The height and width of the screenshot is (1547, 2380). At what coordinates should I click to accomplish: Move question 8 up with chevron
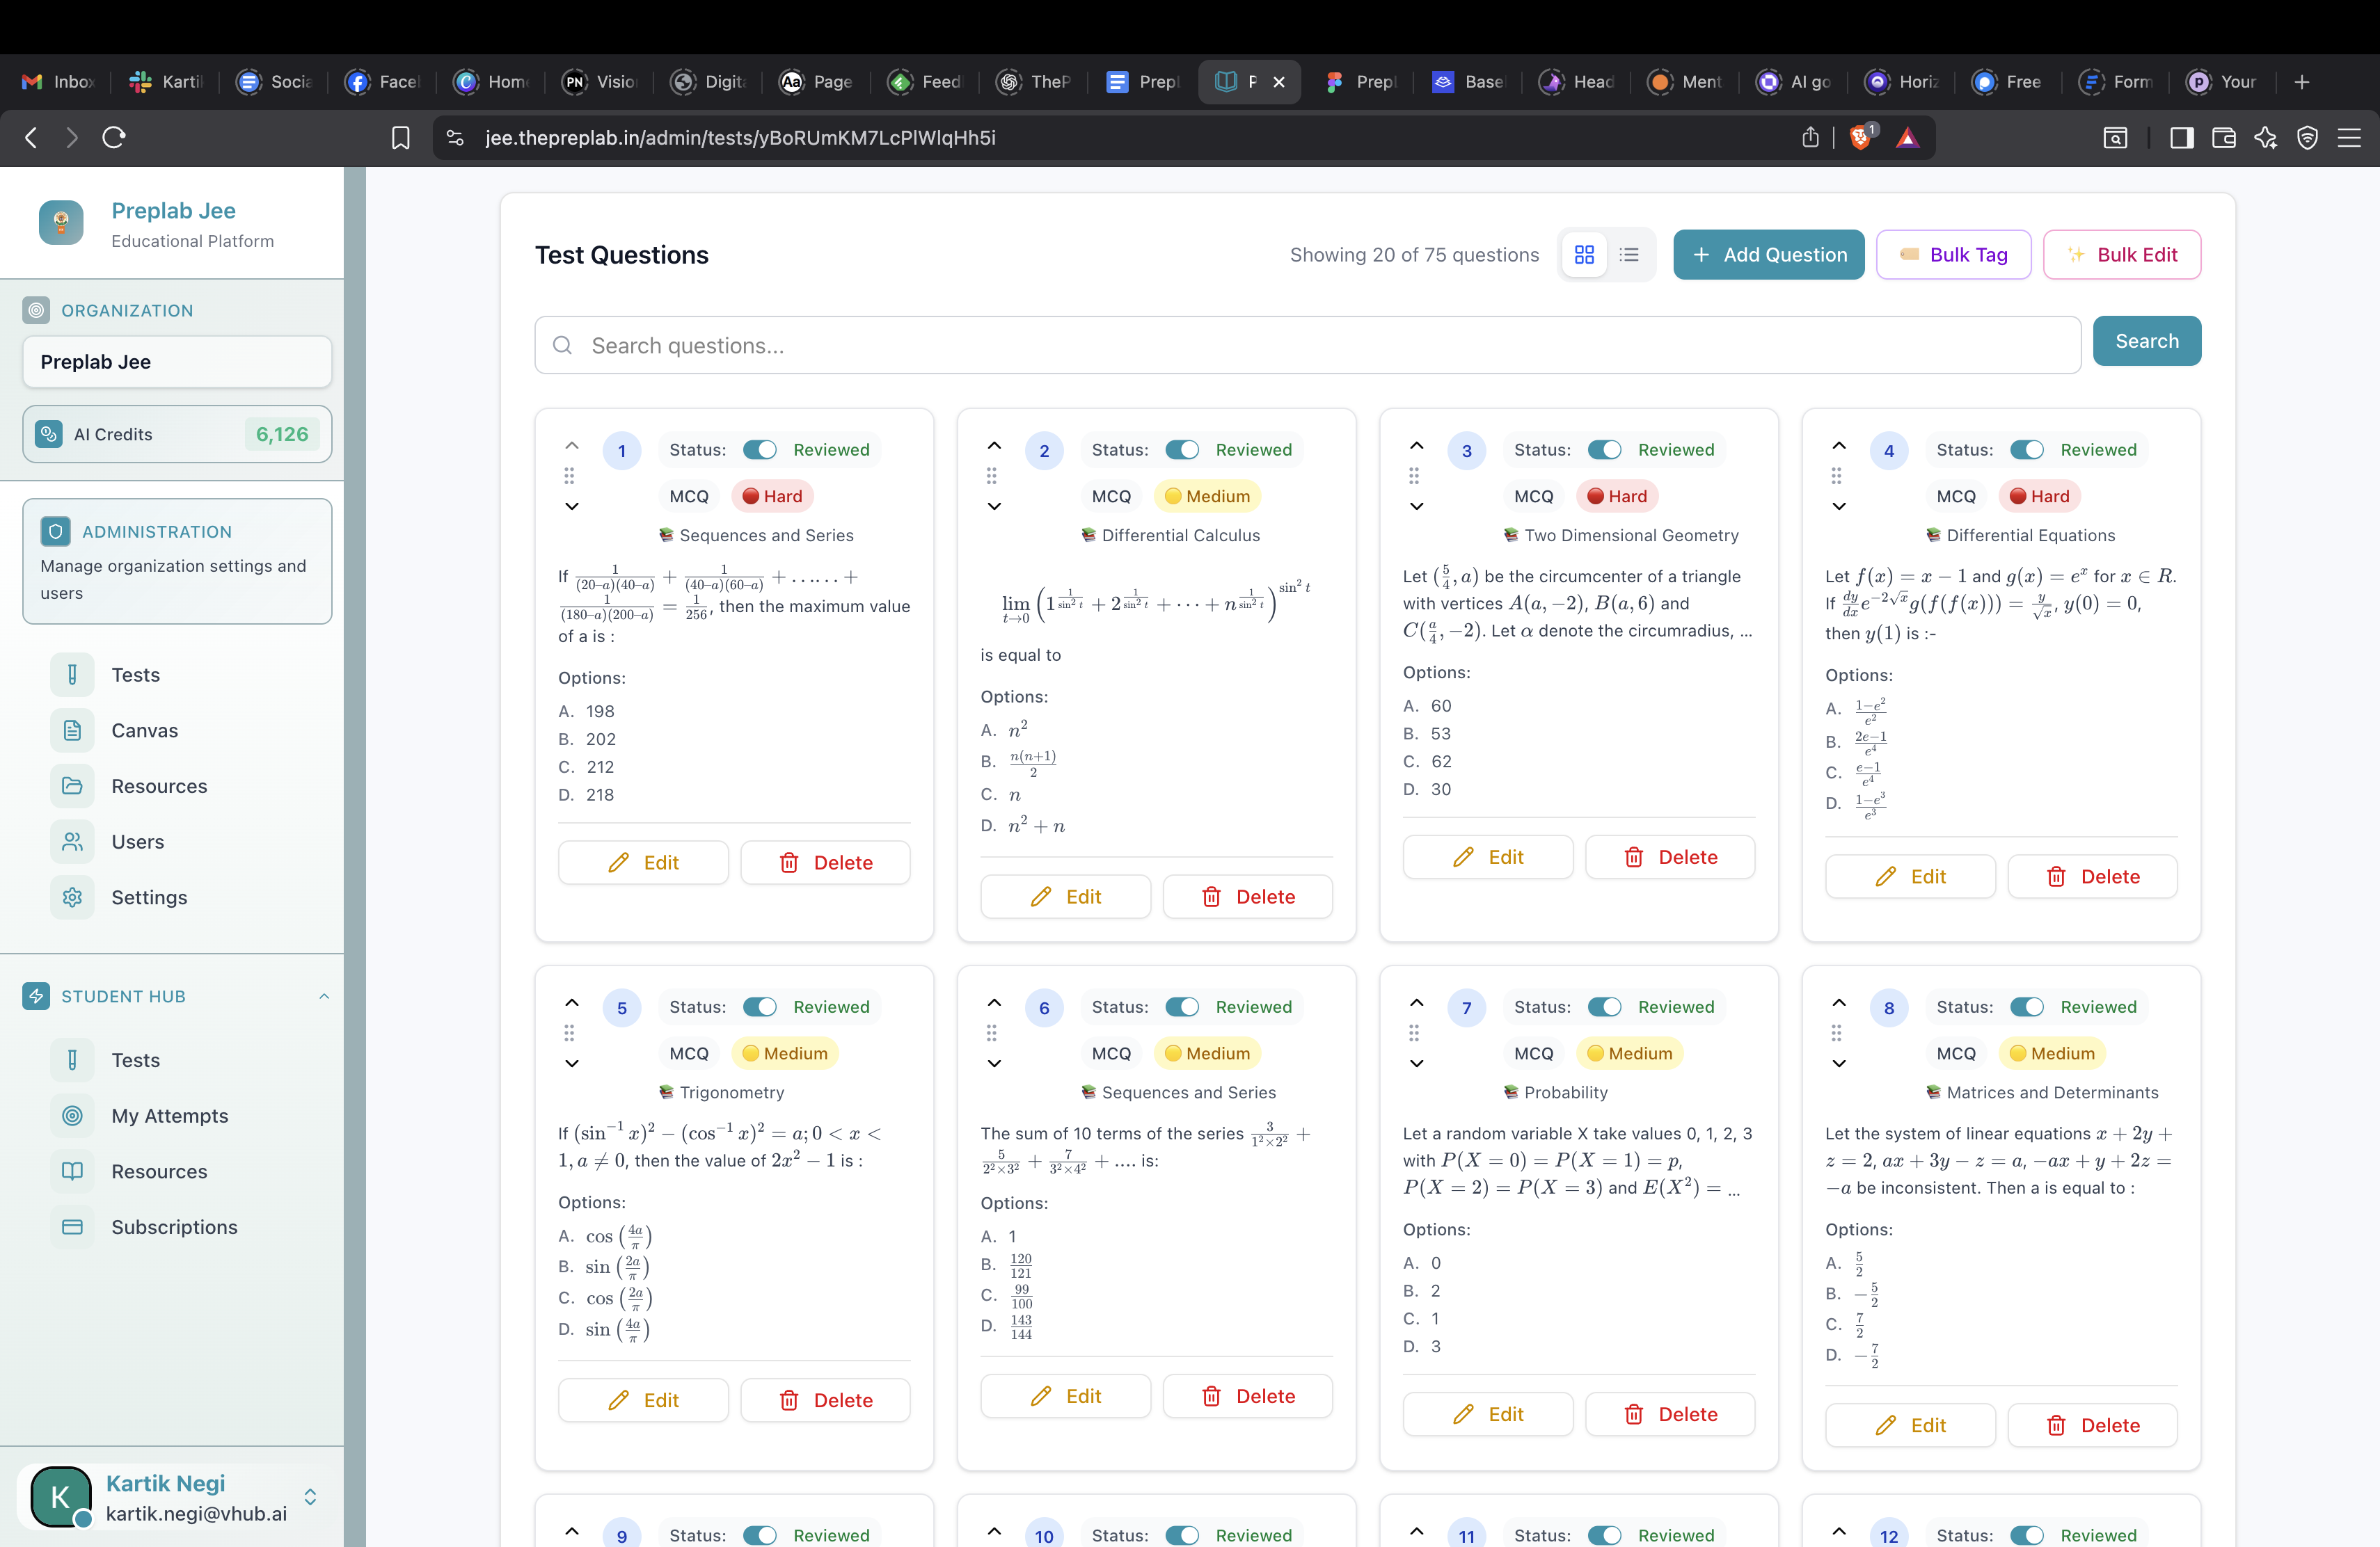1839,1002
